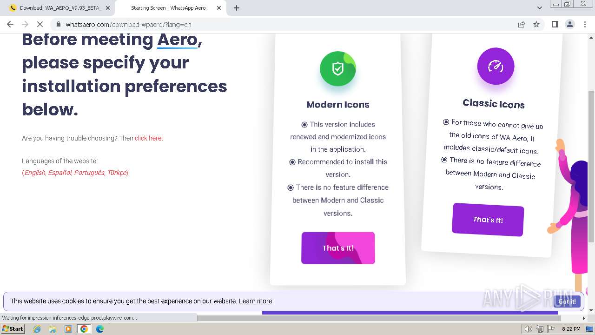Open media player from the taskbar
This screenshot has width=595, height=335.
coord(68,329)
